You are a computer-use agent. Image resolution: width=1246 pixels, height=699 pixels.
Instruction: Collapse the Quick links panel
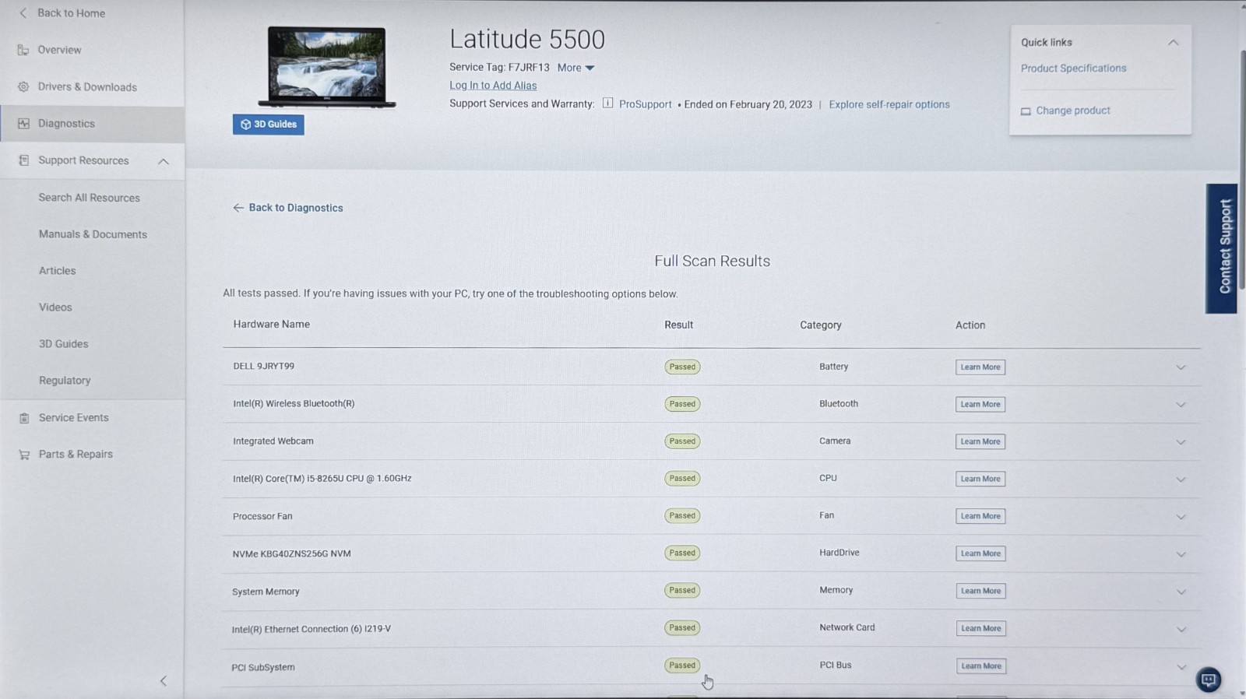coord(1174,43)
